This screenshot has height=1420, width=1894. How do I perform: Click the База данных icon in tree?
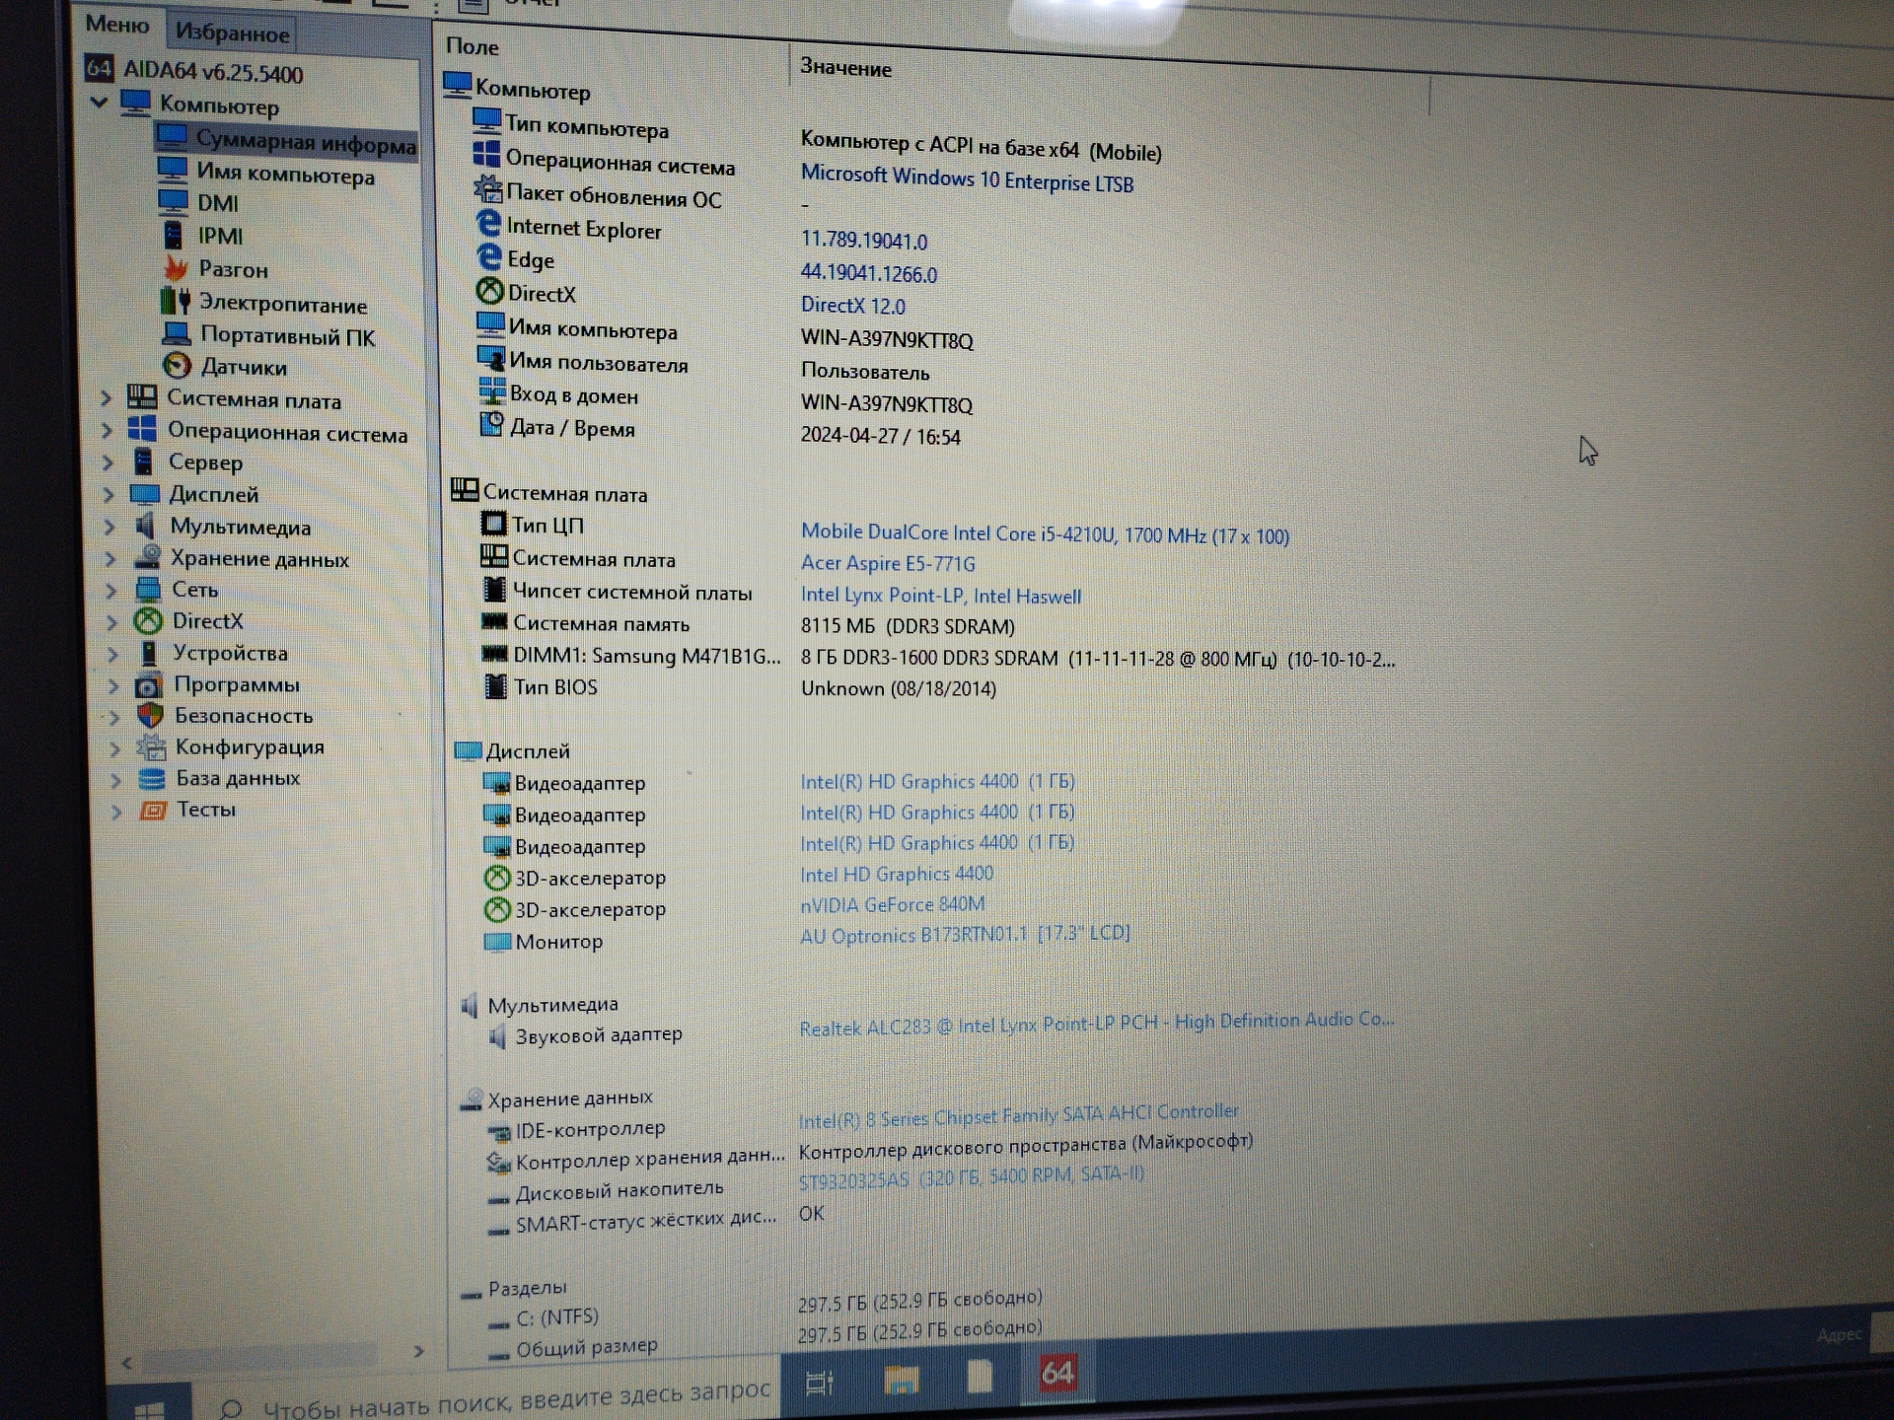click(x=152, y=778)
